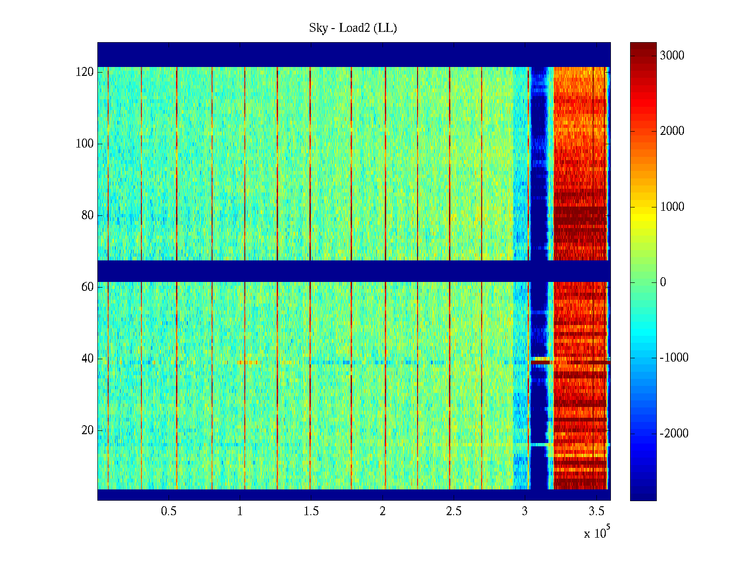Click the -2000 colorbar tick label

674,433
